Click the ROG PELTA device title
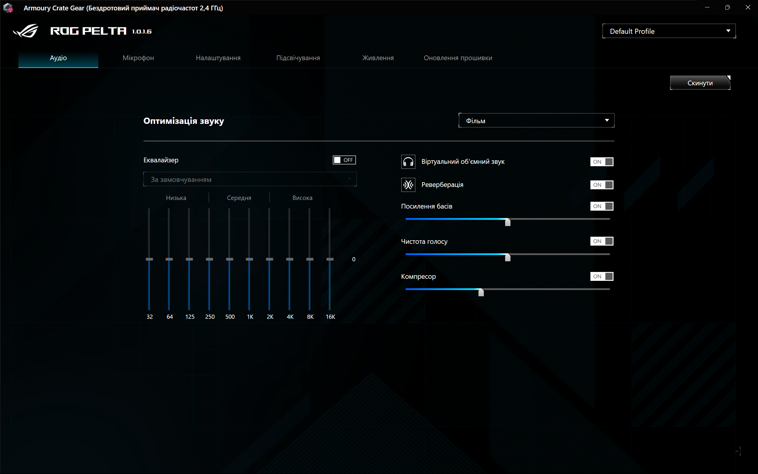 (x=88, y=31)
